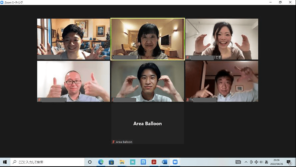
Task: Click the Windows search box
Action: (47, 162)
